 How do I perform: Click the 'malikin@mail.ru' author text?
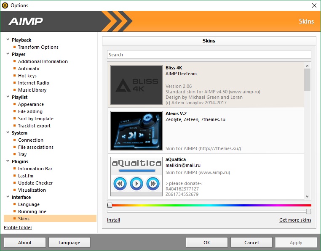pos(183,165)
